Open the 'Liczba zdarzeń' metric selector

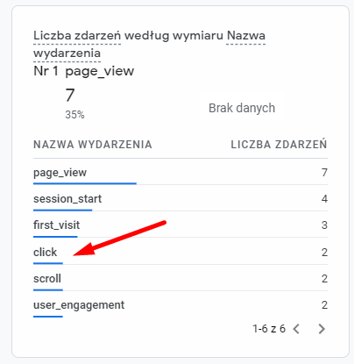click(x=77, y=36)
